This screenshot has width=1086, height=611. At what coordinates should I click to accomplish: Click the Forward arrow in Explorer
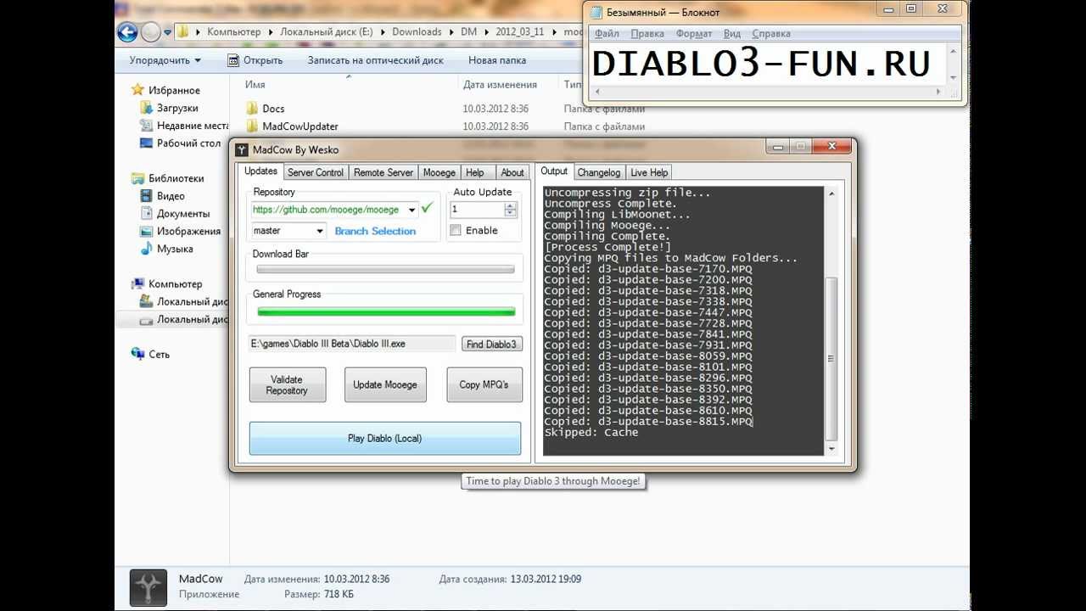150,32
